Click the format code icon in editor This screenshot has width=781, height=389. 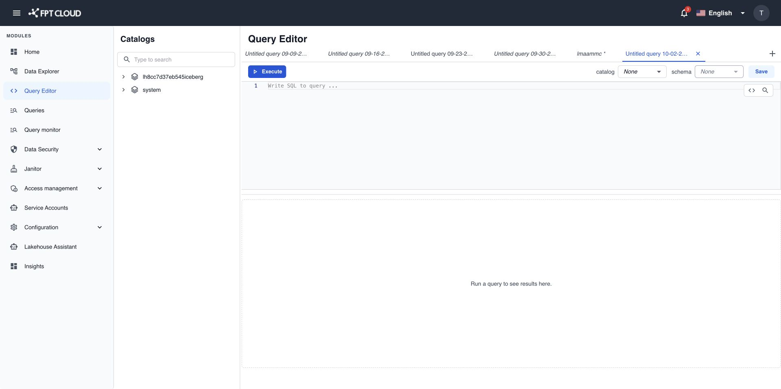[x=752, y=91]
